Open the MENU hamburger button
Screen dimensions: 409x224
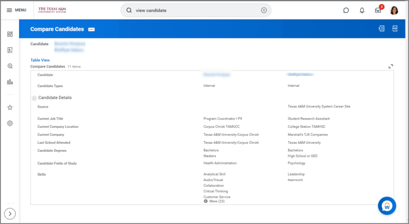click(x=16, y=10)
